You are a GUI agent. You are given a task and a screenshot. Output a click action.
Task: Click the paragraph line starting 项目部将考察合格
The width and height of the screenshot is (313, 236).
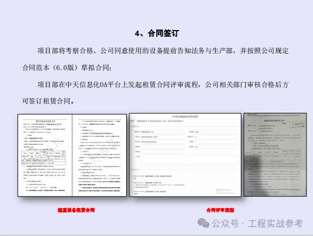163,50
